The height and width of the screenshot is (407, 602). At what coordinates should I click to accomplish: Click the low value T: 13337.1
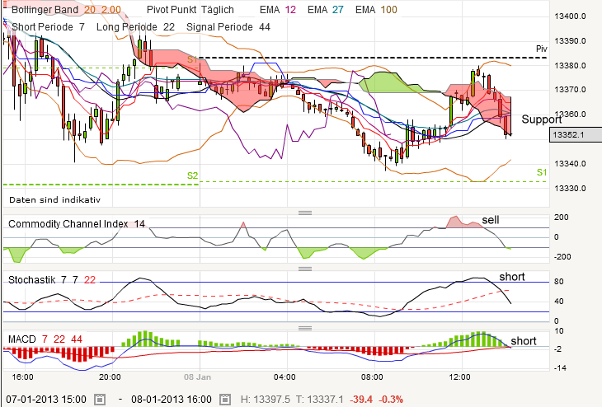320,400
